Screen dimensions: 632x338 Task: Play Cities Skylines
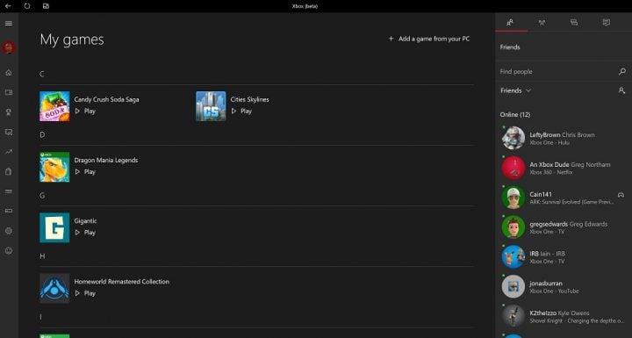(241, 111)
